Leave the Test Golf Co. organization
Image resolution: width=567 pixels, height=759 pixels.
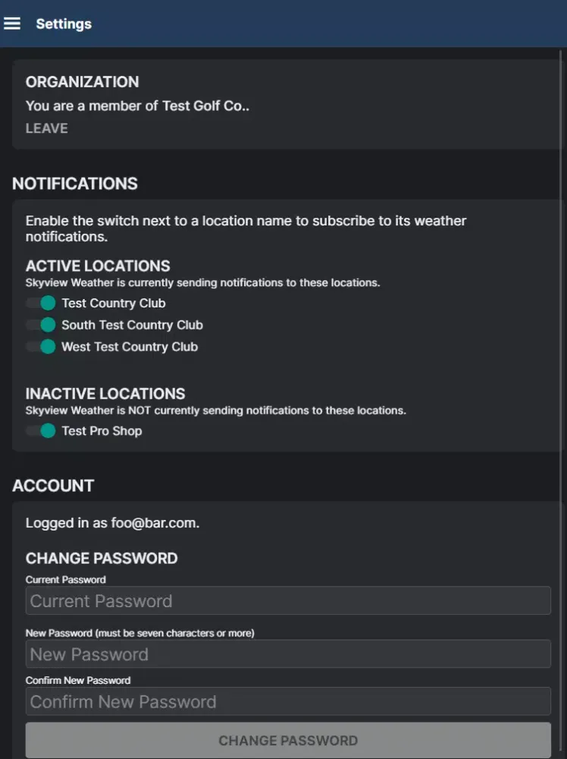tap(47, 128)
